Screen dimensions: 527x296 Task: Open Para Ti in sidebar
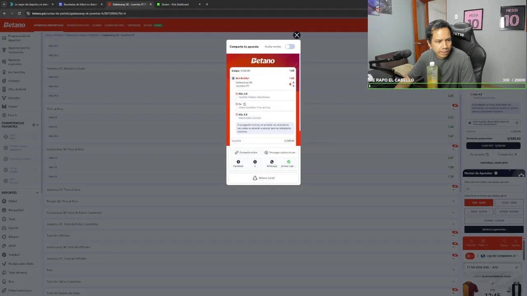tap(13, 115)
